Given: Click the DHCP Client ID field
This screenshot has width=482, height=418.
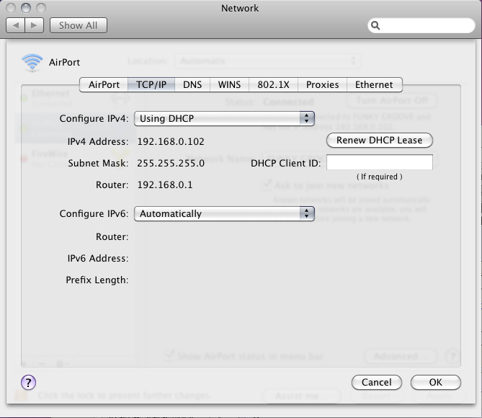Looking at the screenshot, I should [380, 162].
